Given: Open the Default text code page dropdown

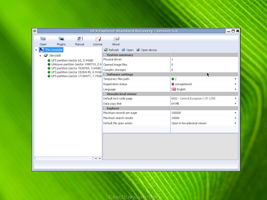Looking at the screenshot, I should tap(236, 98).
